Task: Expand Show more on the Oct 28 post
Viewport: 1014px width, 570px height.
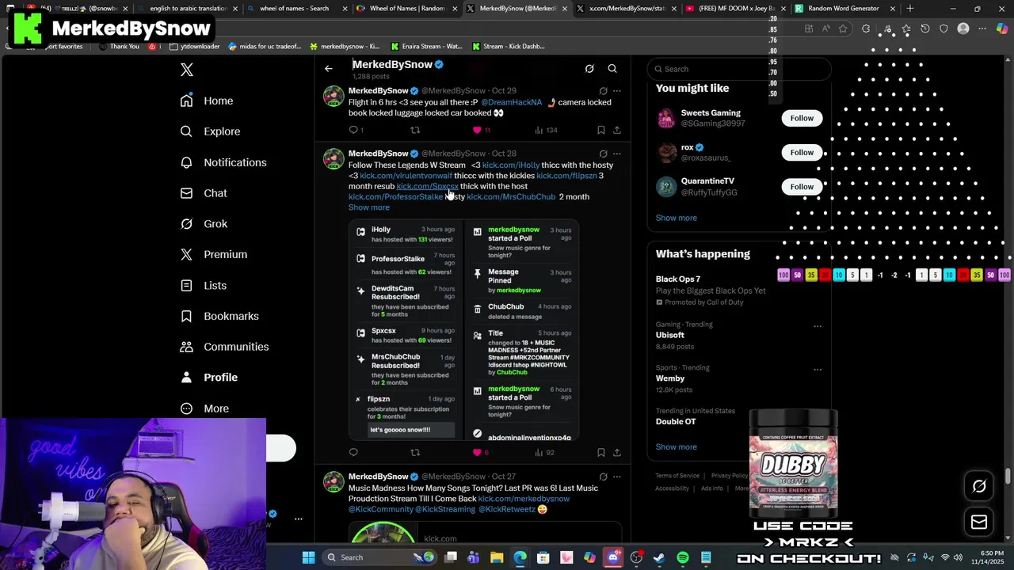Action: [369, 207]
